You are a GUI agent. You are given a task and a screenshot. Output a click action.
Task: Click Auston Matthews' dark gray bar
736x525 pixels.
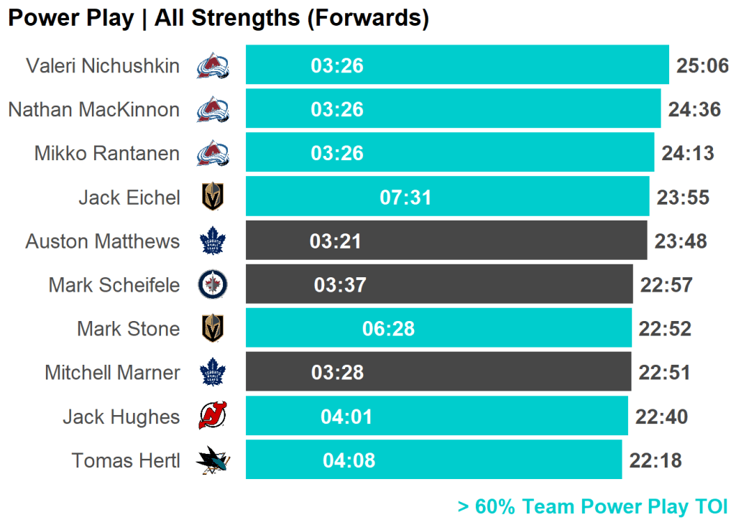click(446, 241)
